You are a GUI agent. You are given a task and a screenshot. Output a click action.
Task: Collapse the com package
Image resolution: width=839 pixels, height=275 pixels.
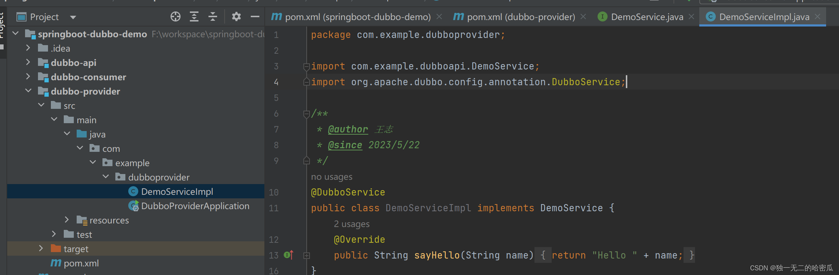pos(80,148)
